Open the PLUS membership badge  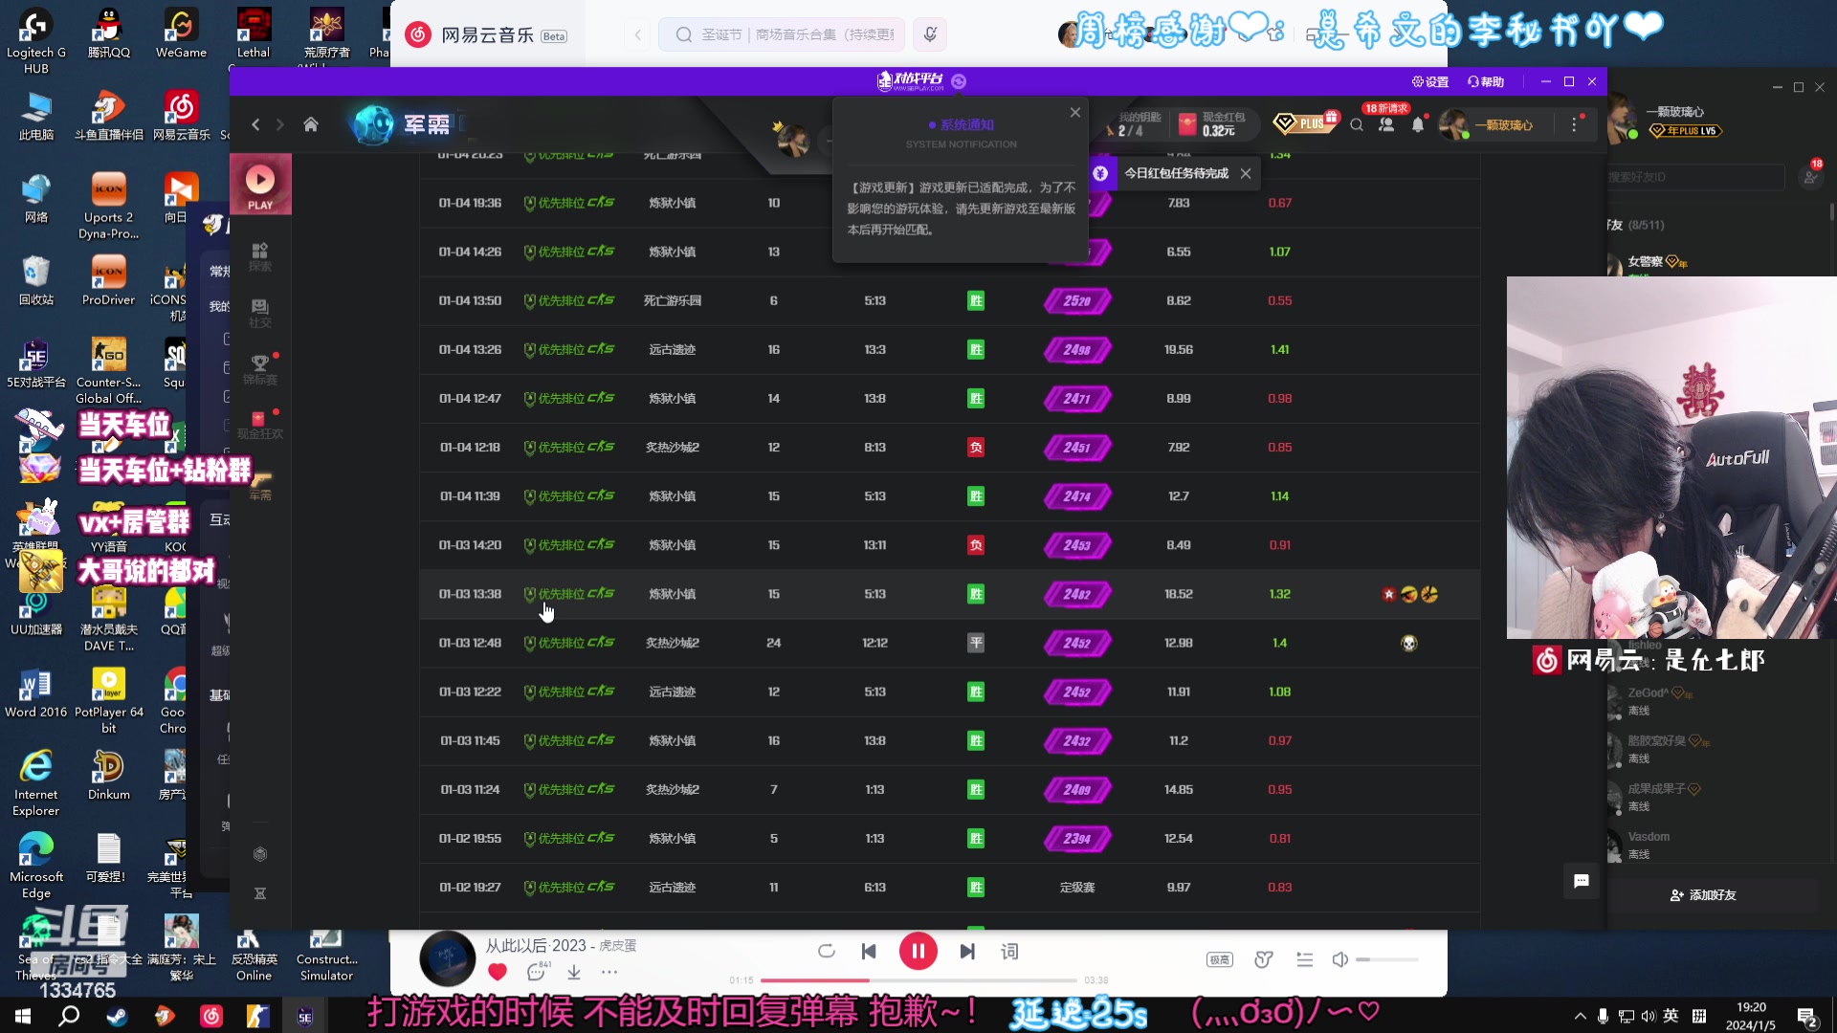(x=1306, y=123)
